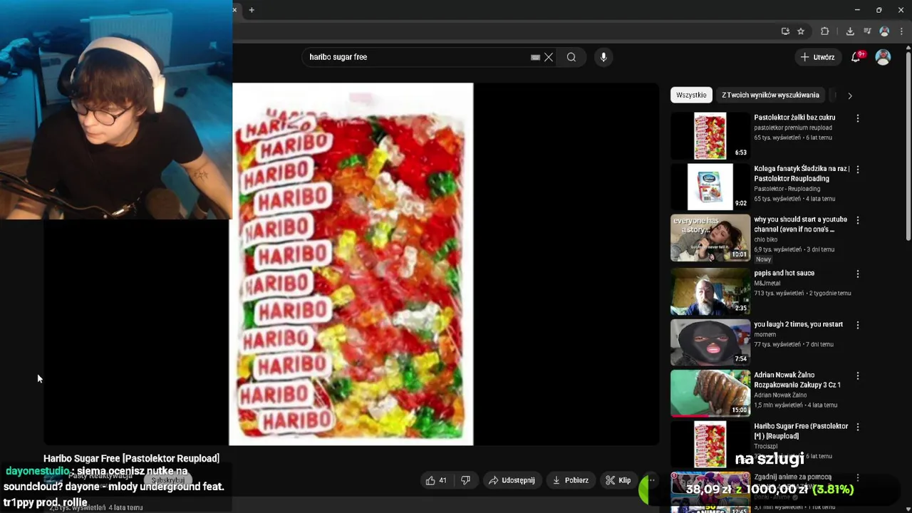Click chlo biko channel name
Viewport: 912px width, 513px height.
[x=766, y=239]
